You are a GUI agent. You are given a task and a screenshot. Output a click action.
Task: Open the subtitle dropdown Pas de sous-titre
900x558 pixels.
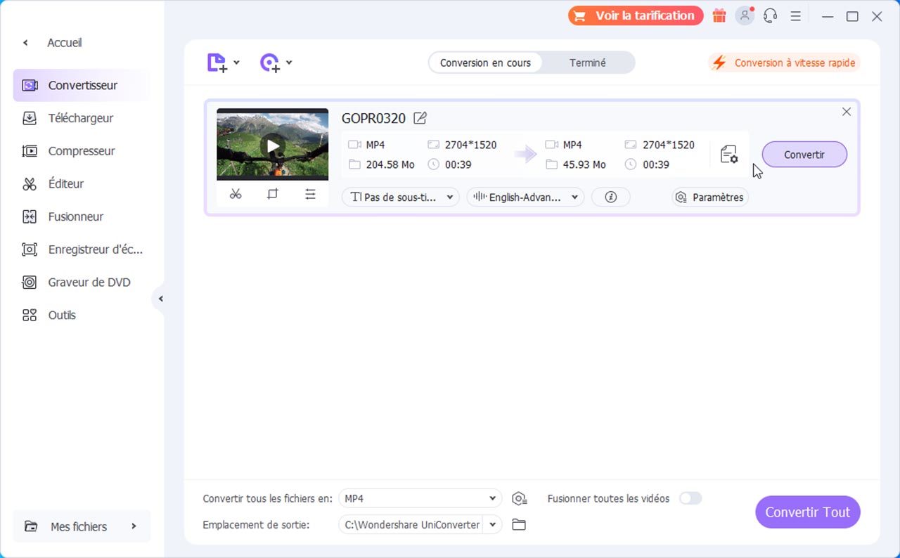pos(401,197)
